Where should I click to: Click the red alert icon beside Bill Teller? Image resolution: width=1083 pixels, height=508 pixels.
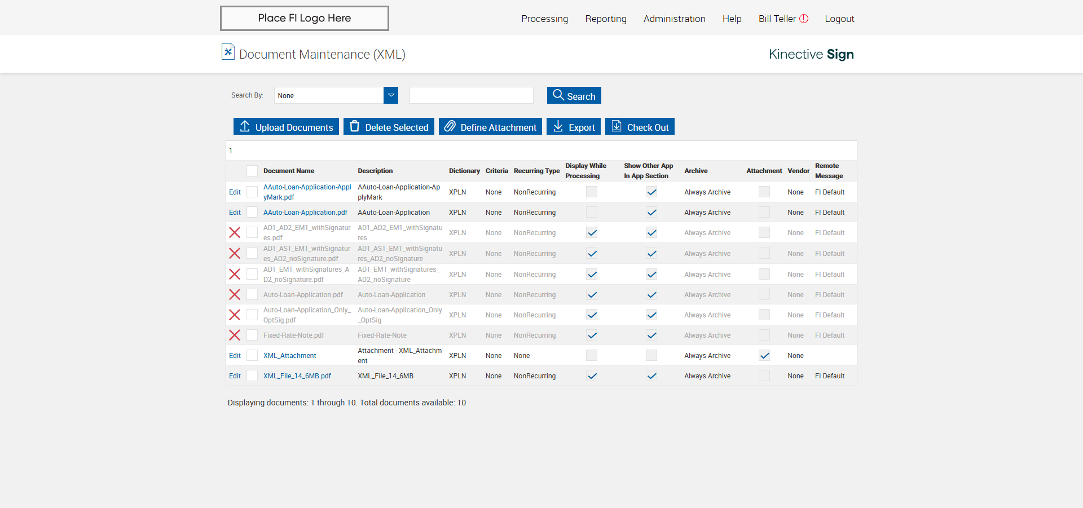(804, 19)
